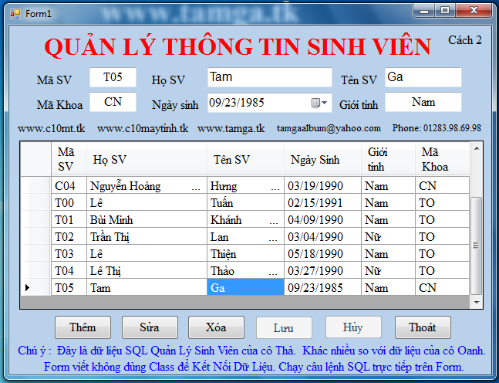Focus the Giới tính input field
The width and height of the screenshot is (499, 383).
(423, 102)
